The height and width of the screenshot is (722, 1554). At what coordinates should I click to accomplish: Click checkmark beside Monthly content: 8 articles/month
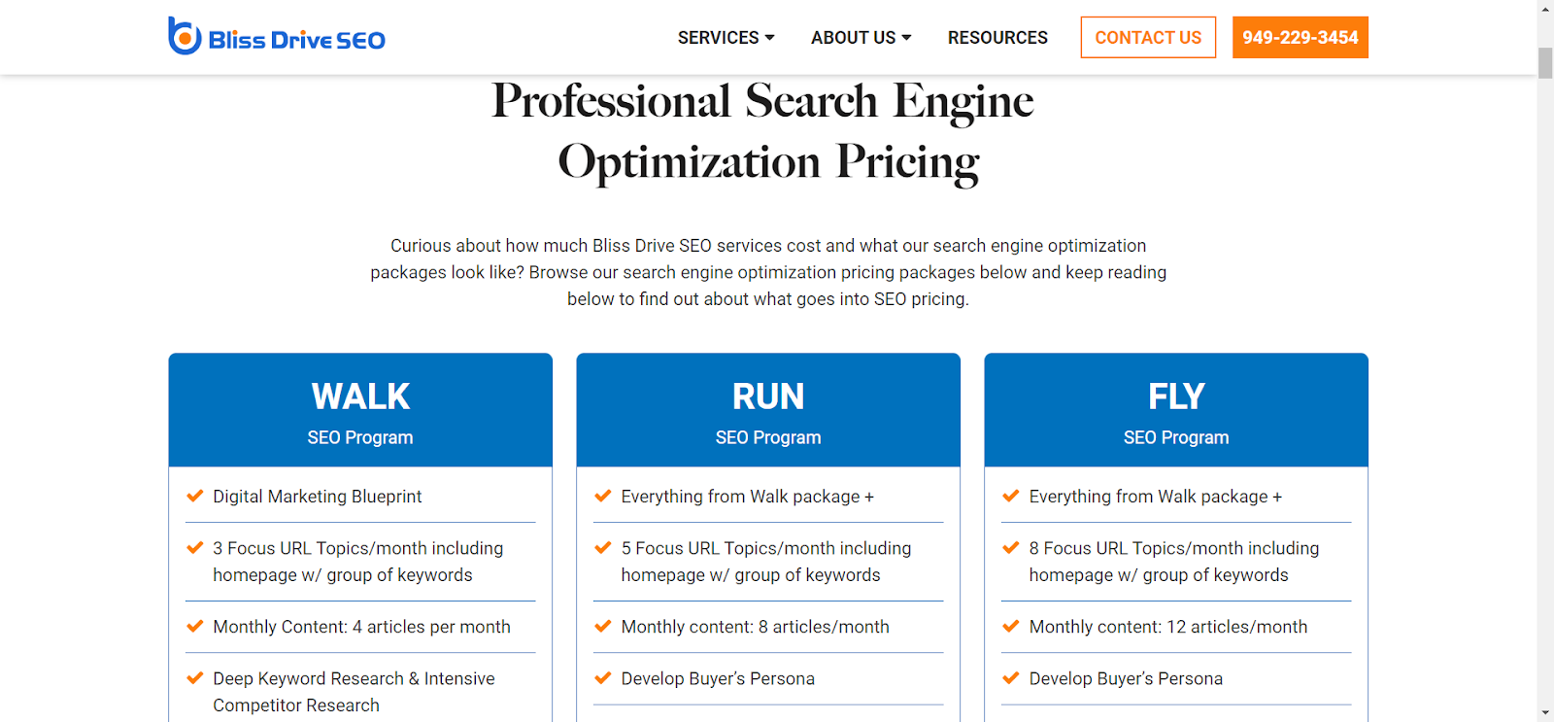[x=603, y=627]
